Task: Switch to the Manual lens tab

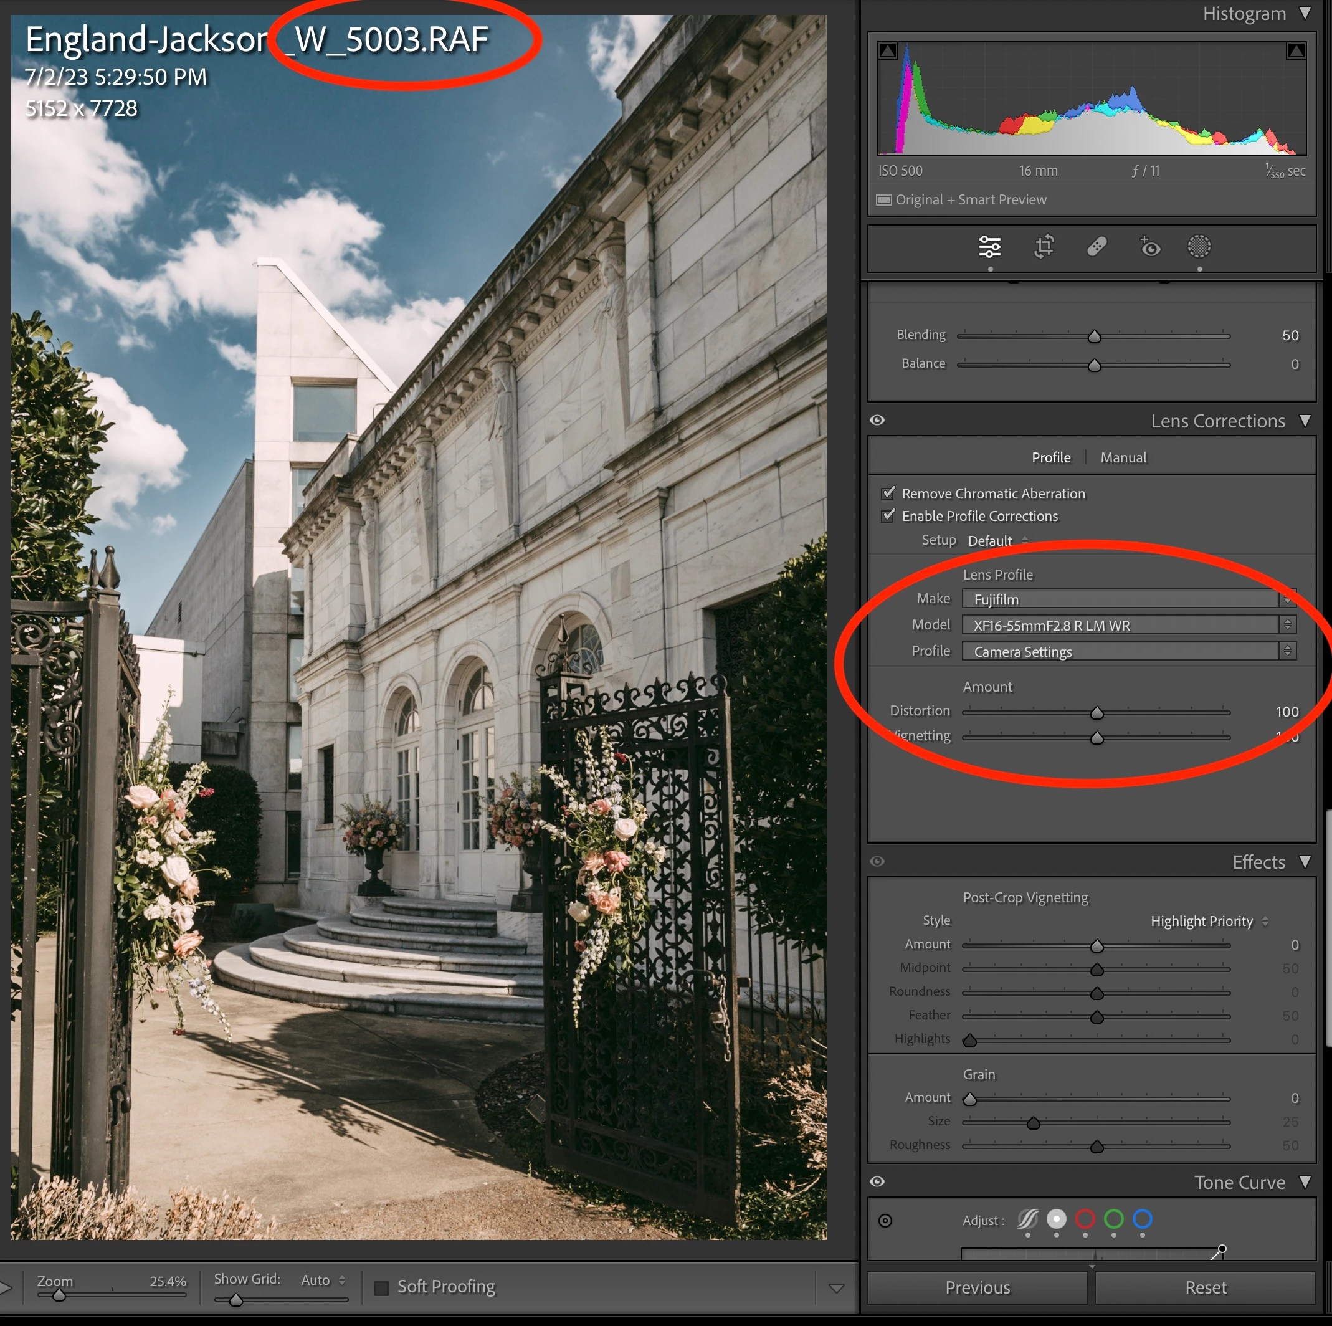Action: pos(1123,457)
